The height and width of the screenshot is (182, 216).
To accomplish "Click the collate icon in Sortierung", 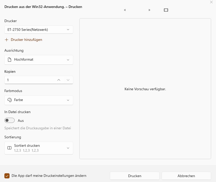I will [x=10, y=148].
